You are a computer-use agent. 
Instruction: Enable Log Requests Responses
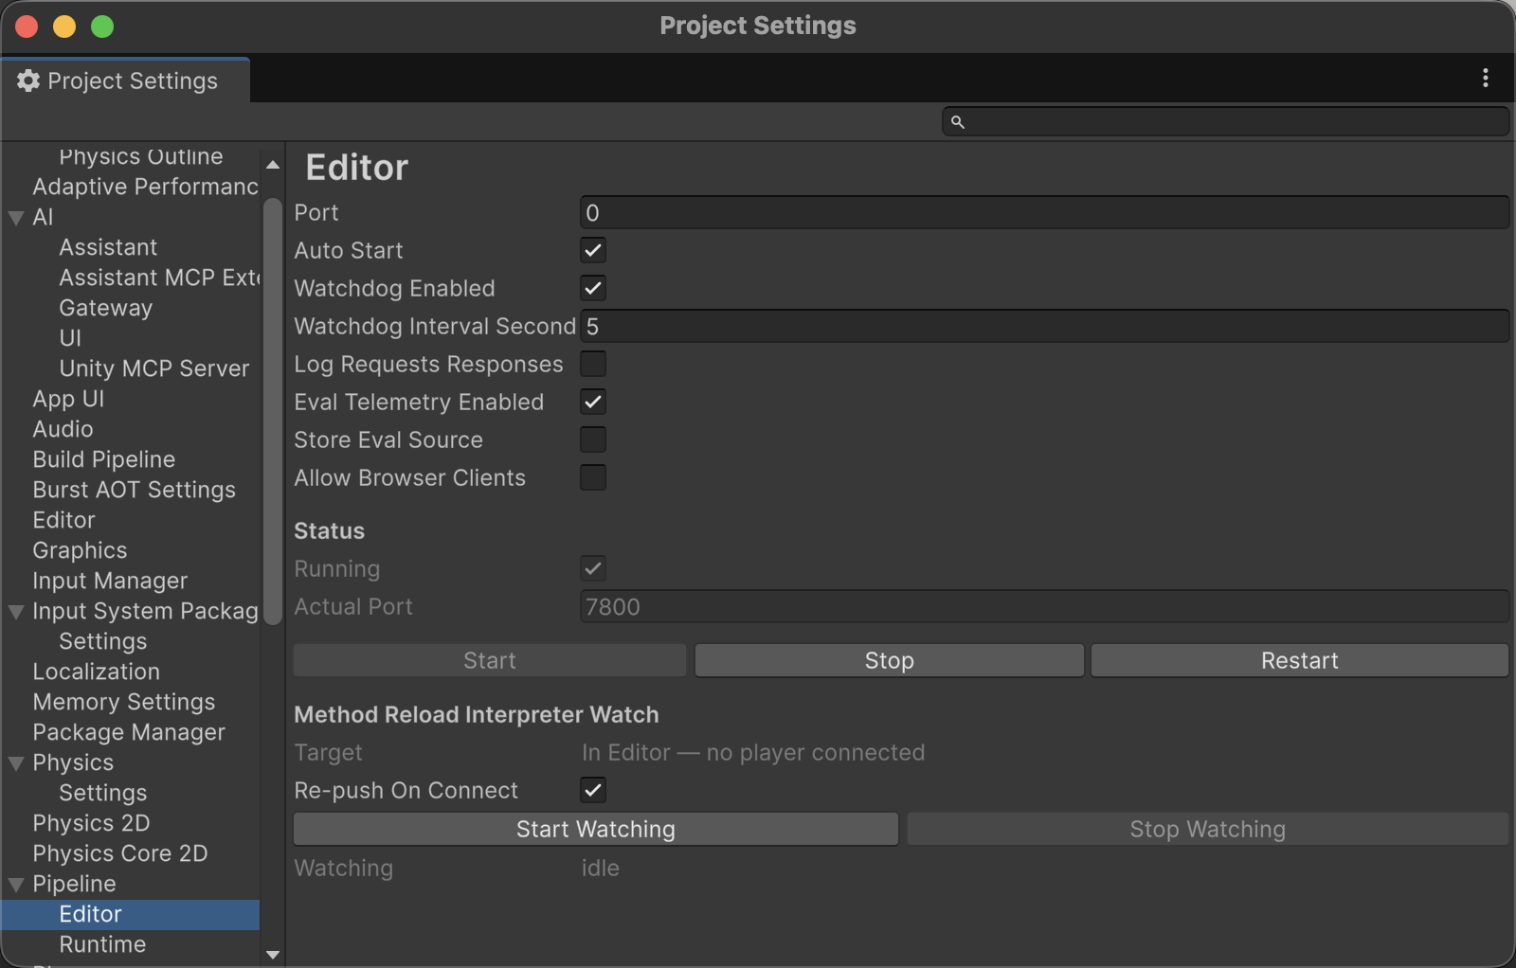593,364
